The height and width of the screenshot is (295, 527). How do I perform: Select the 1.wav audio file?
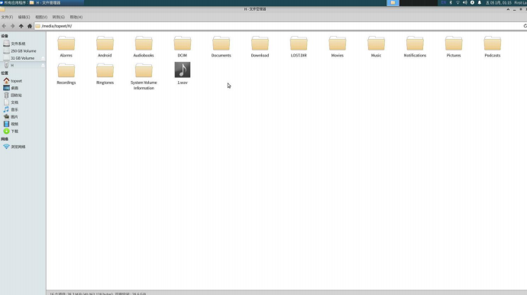click(183, 73)
